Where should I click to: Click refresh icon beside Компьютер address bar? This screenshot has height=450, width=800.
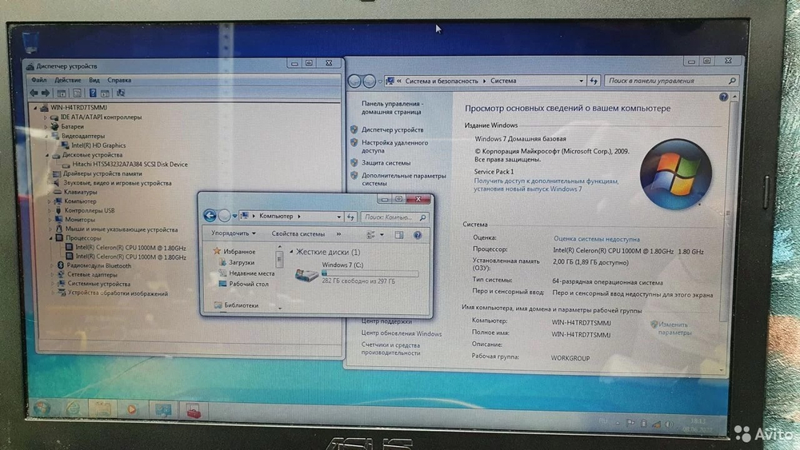tap(350, 217)
